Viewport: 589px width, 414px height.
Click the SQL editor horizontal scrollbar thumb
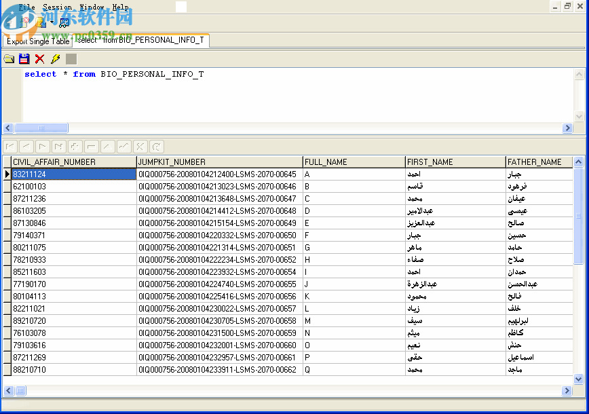click(x=41, y=128)
